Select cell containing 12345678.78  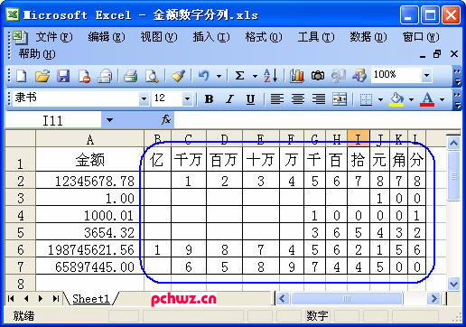[x=89, y=181]
